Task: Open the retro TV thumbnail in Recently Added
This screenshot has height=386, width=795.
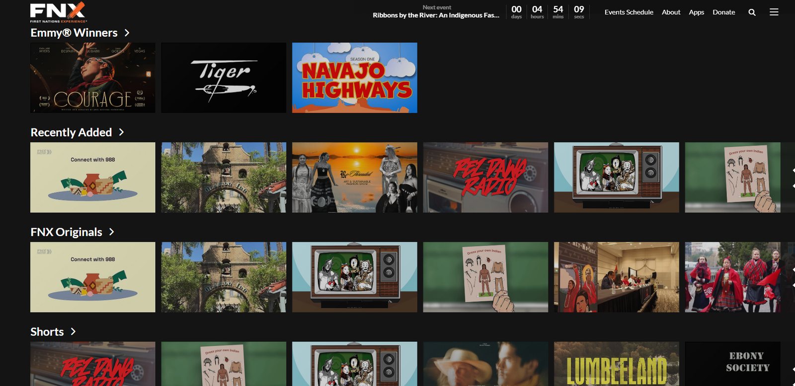Action: (x=617, y=178)
